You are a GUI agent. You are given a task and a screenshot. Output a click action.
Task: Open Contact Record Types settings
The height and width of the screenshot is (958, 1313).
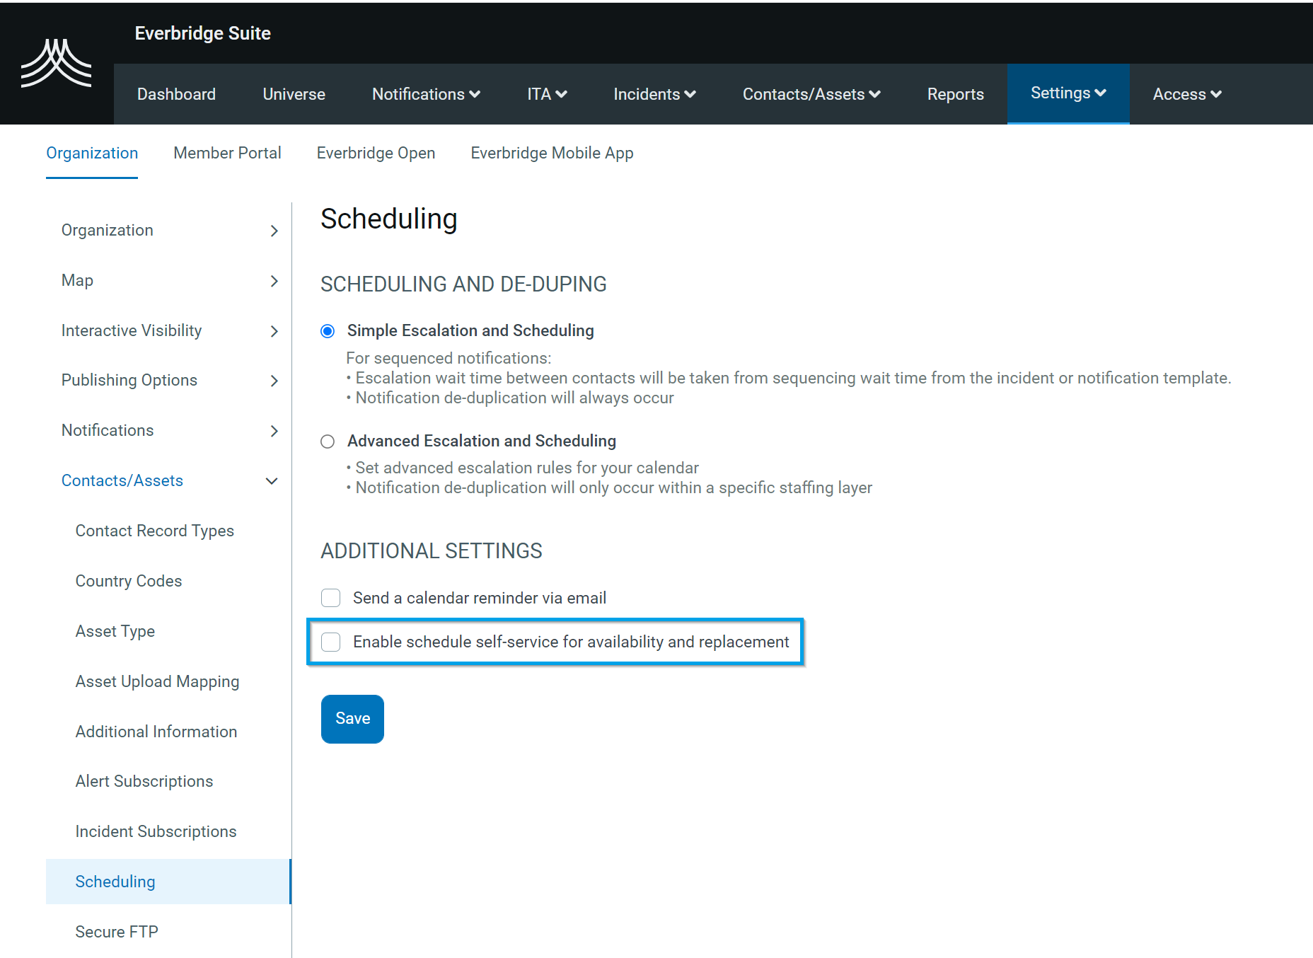point(154,531)
